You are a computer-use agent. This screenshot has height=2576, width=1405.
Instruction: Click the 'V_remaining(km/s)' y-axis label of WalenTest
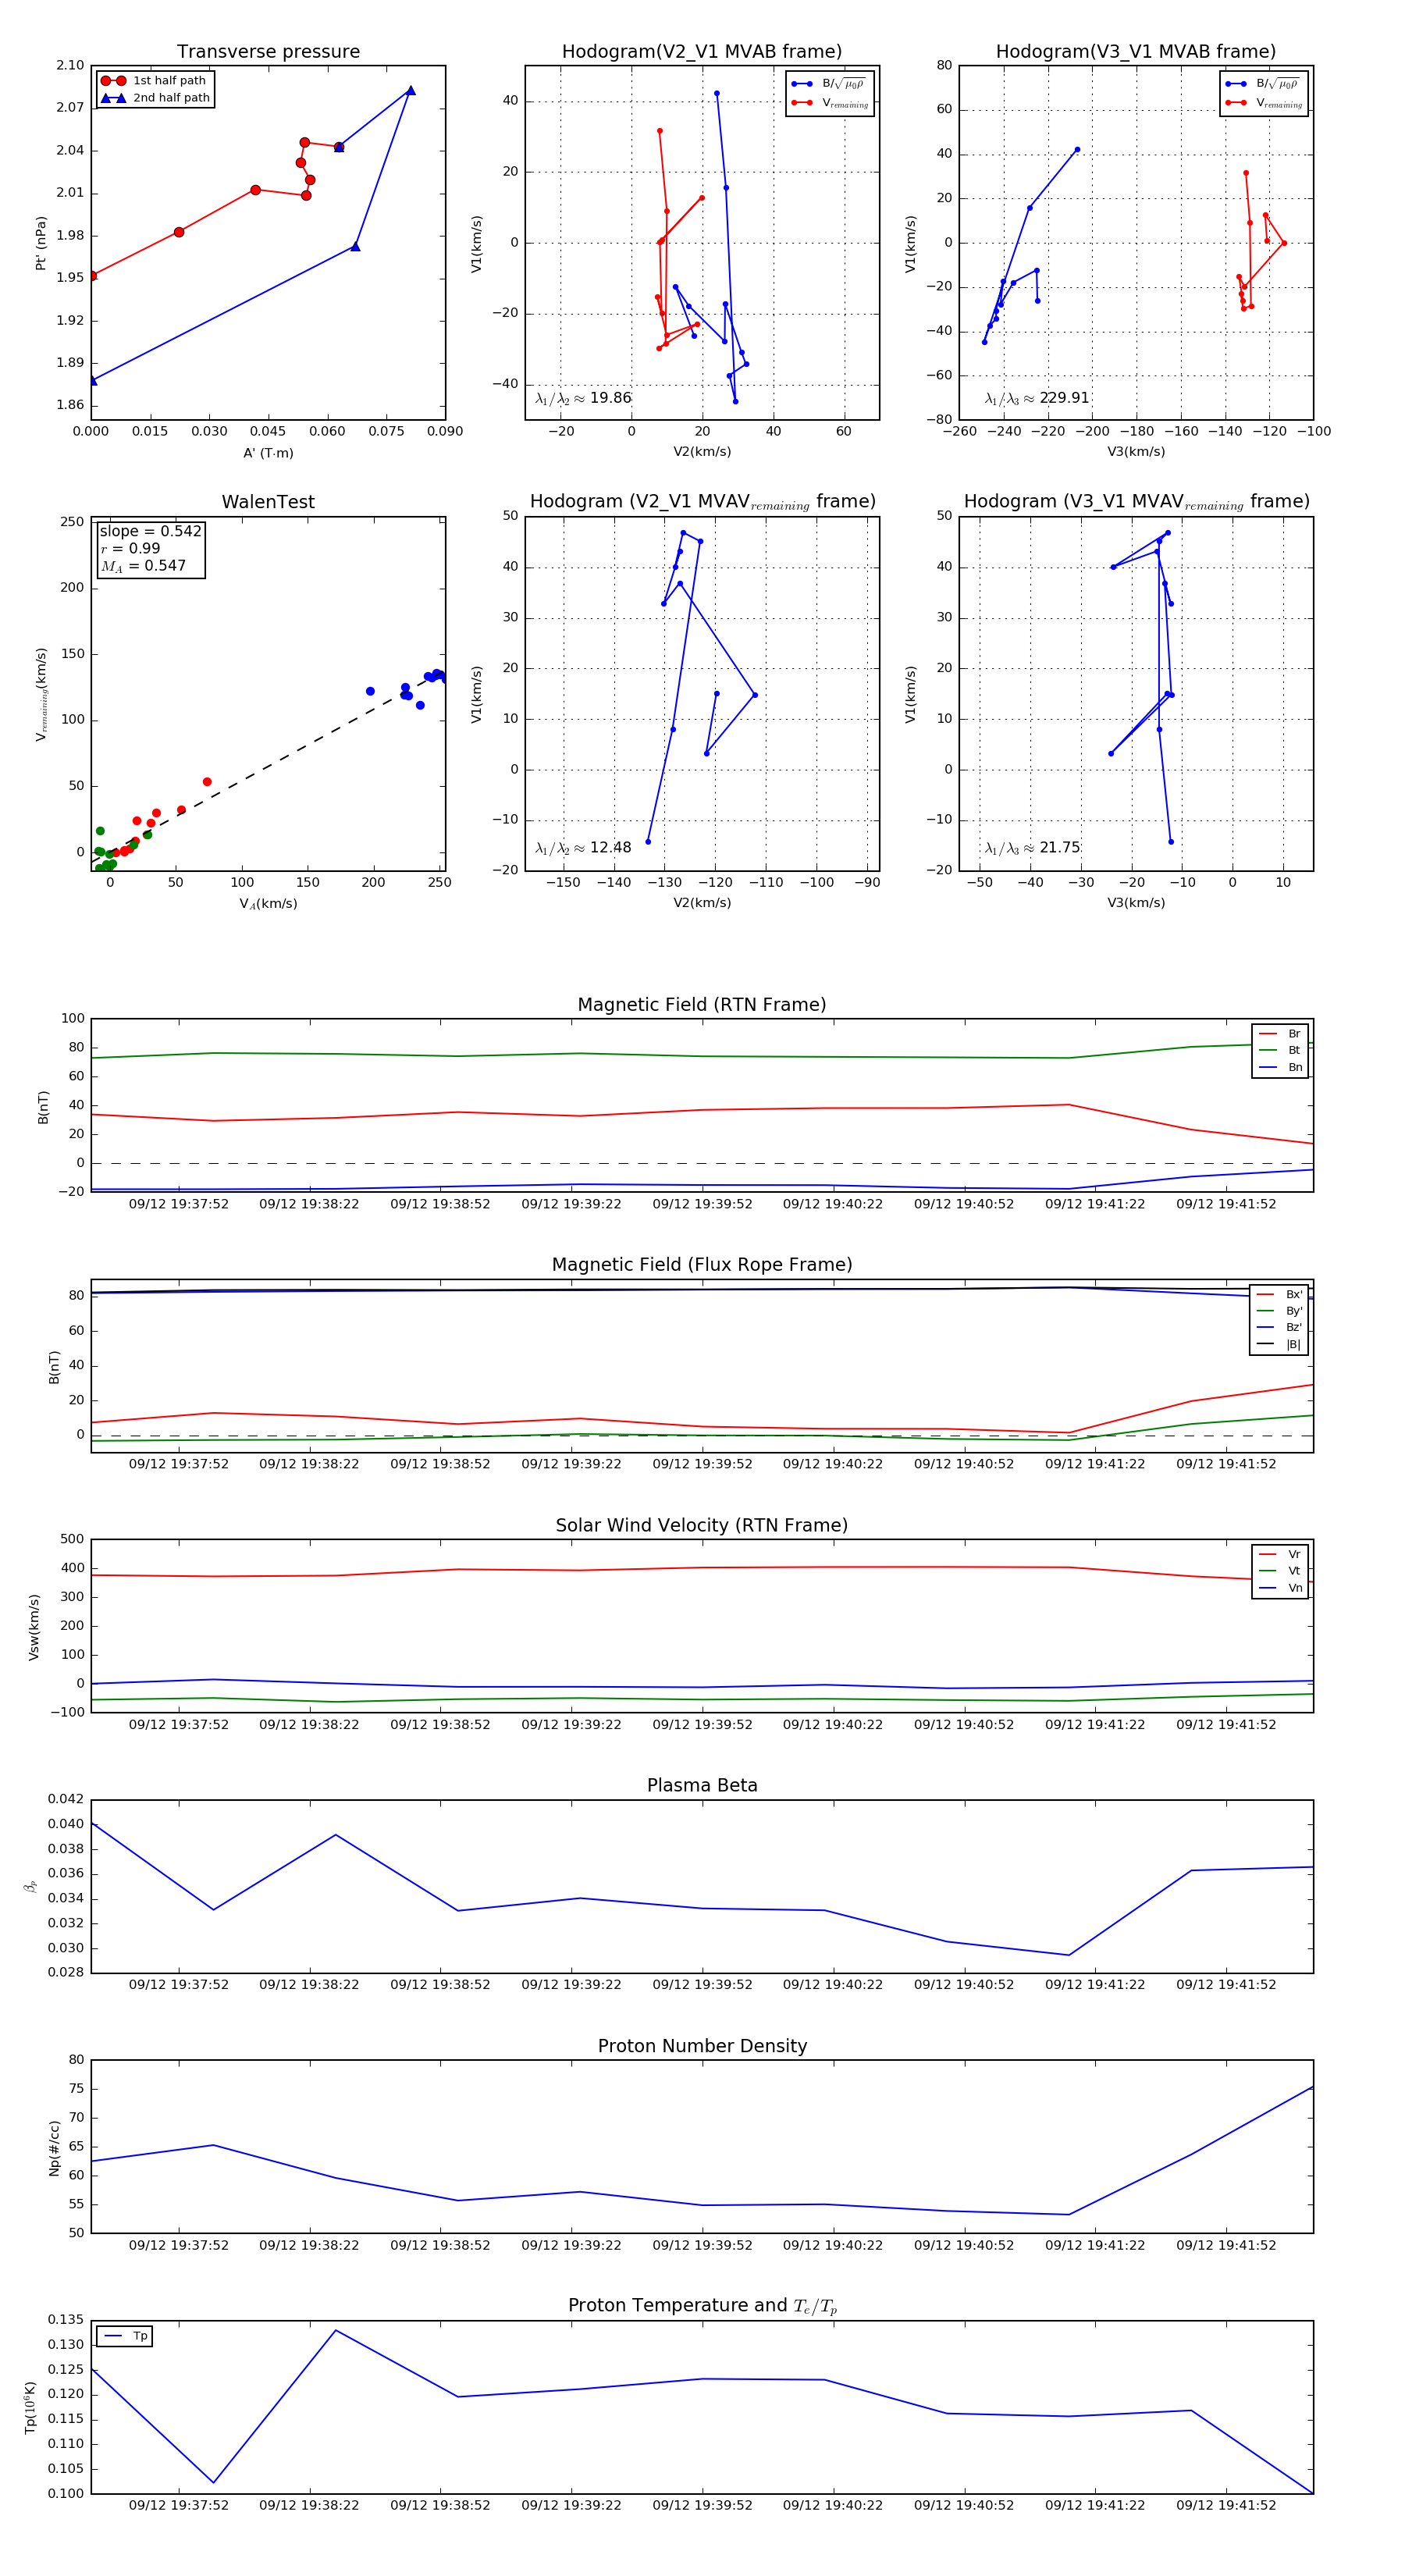[41, 694]
